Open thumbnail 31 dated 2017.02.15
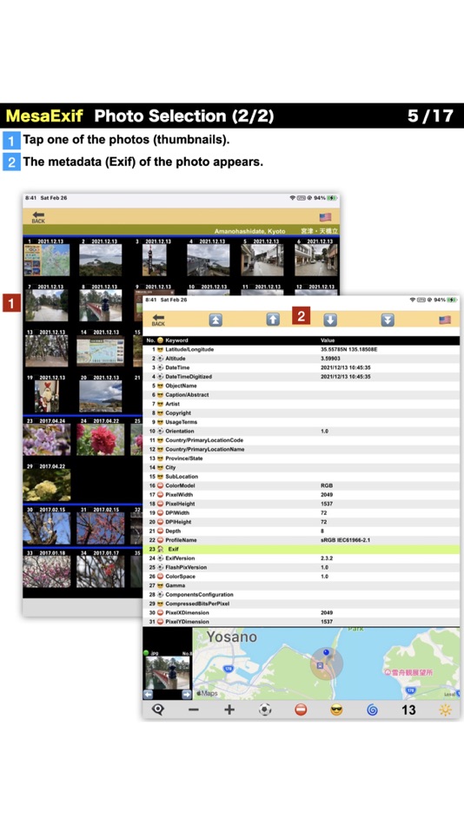 [x=101, y=528]
